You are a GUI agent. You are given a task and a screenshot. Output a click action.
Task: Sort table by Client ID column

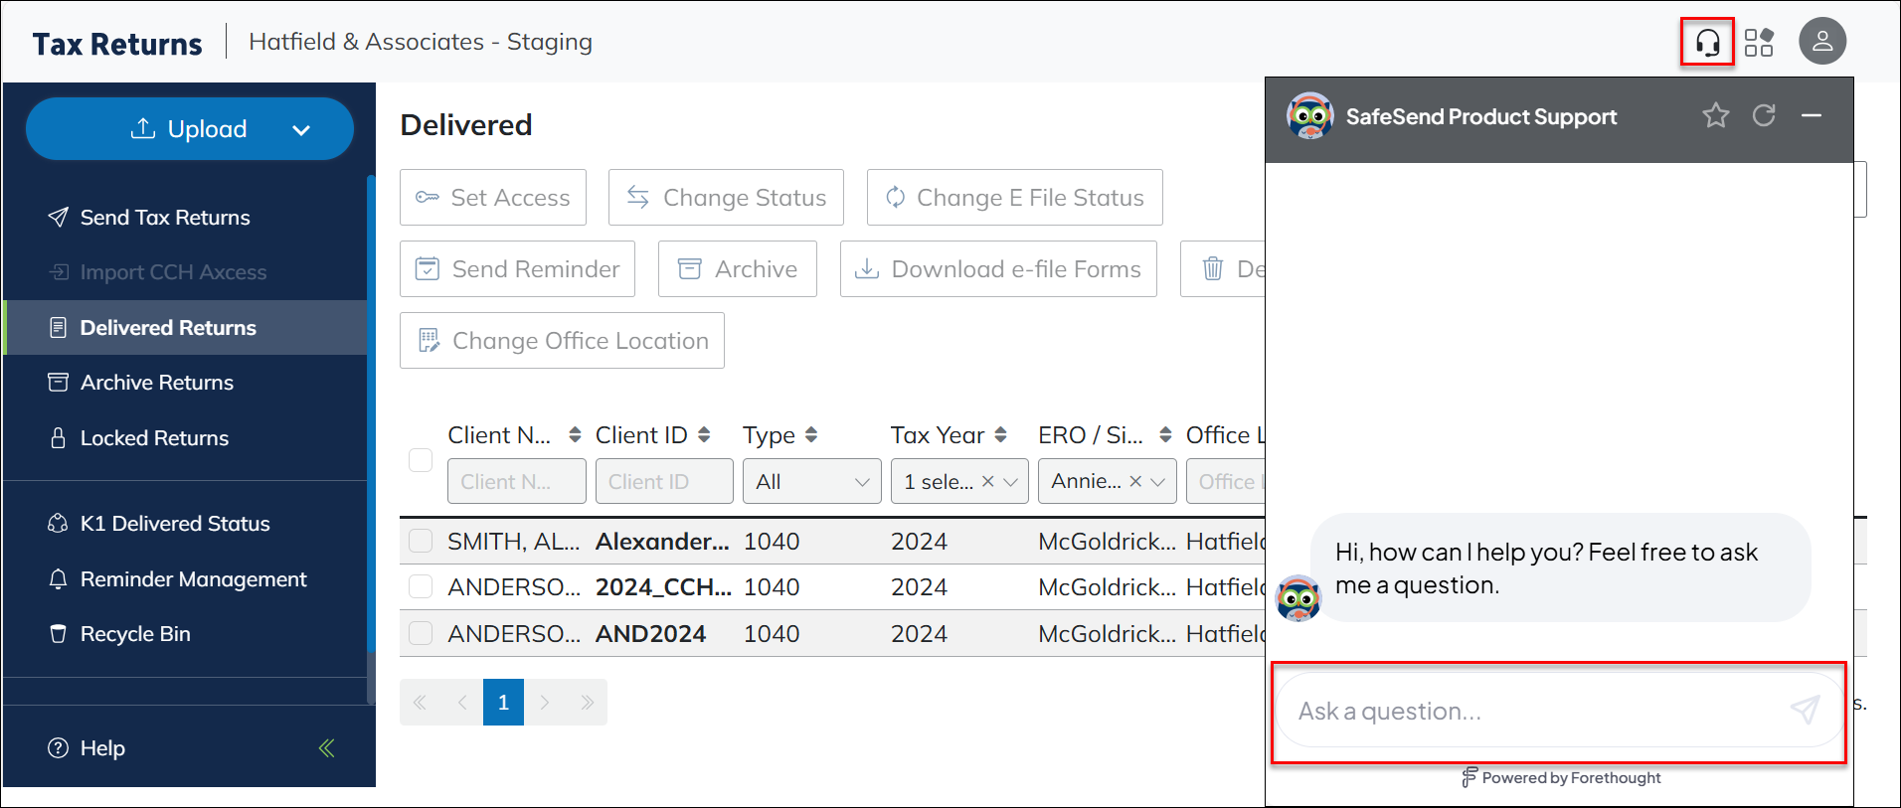coord(704,435)
